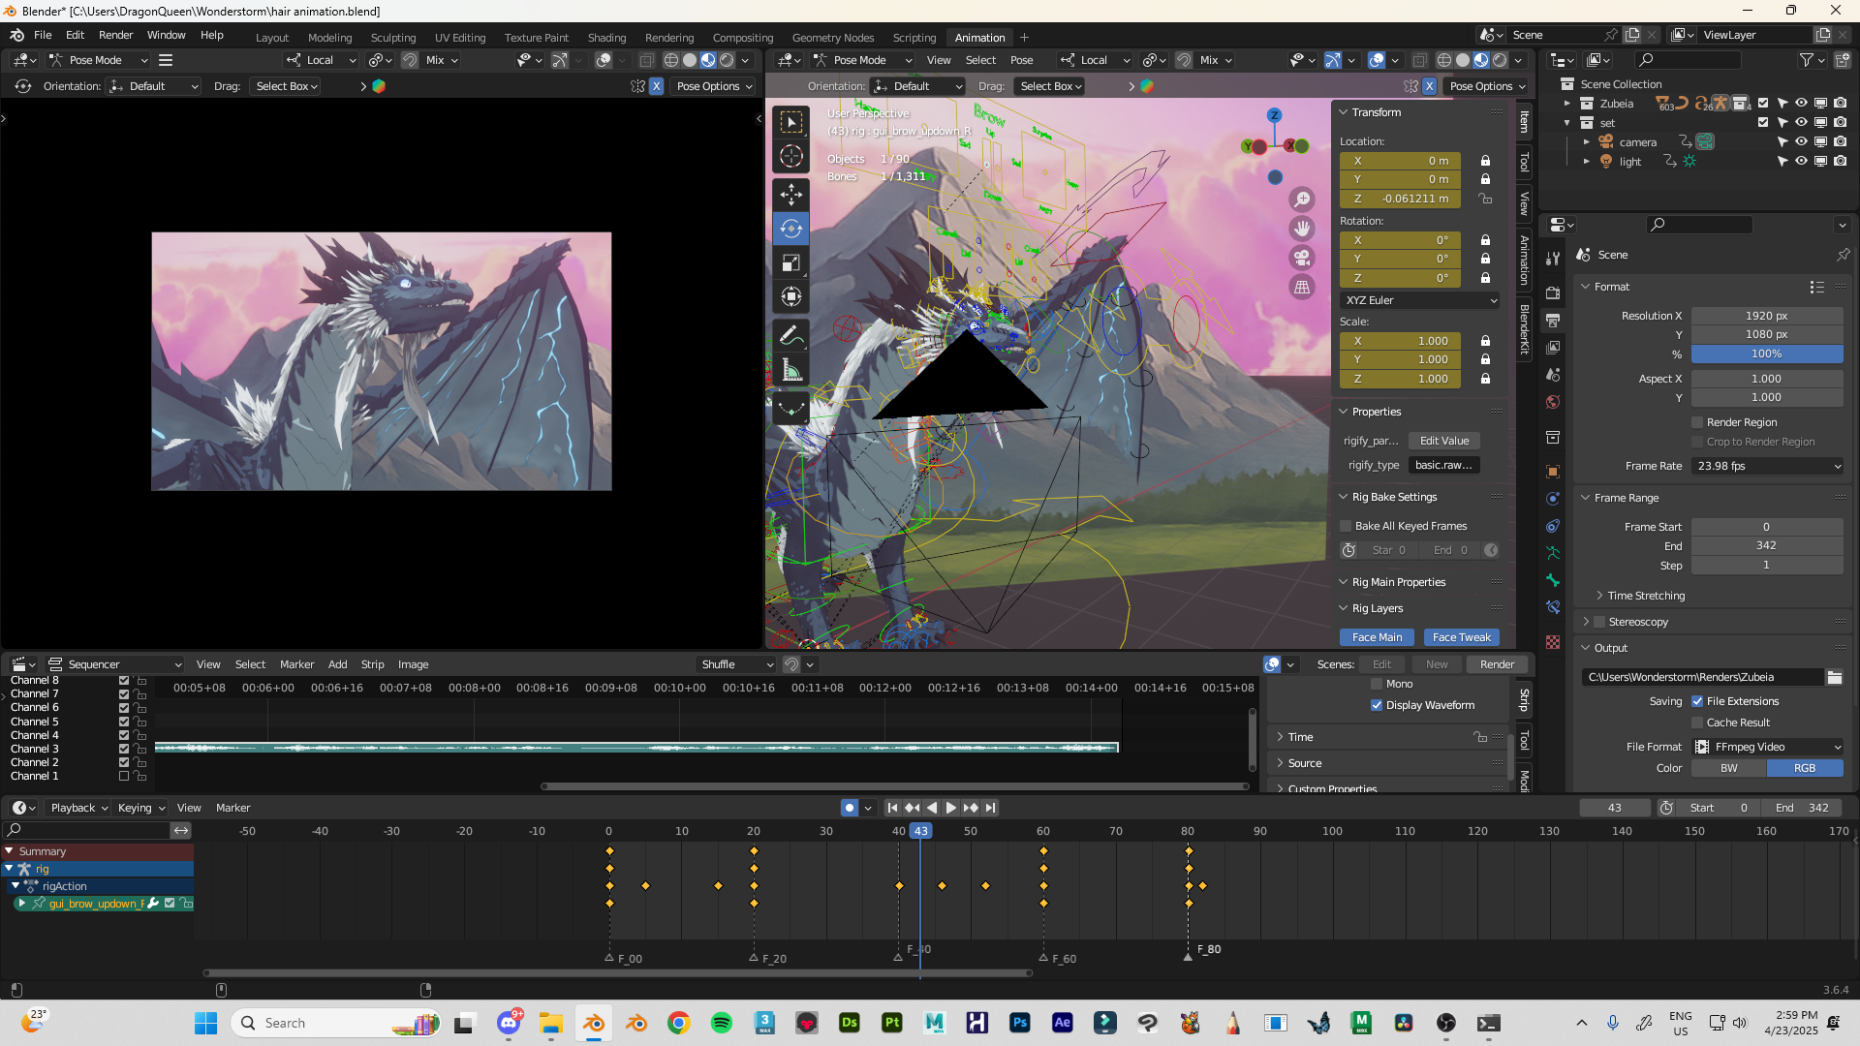Open Frame Rate dropdown

(x=1768, y=466)
